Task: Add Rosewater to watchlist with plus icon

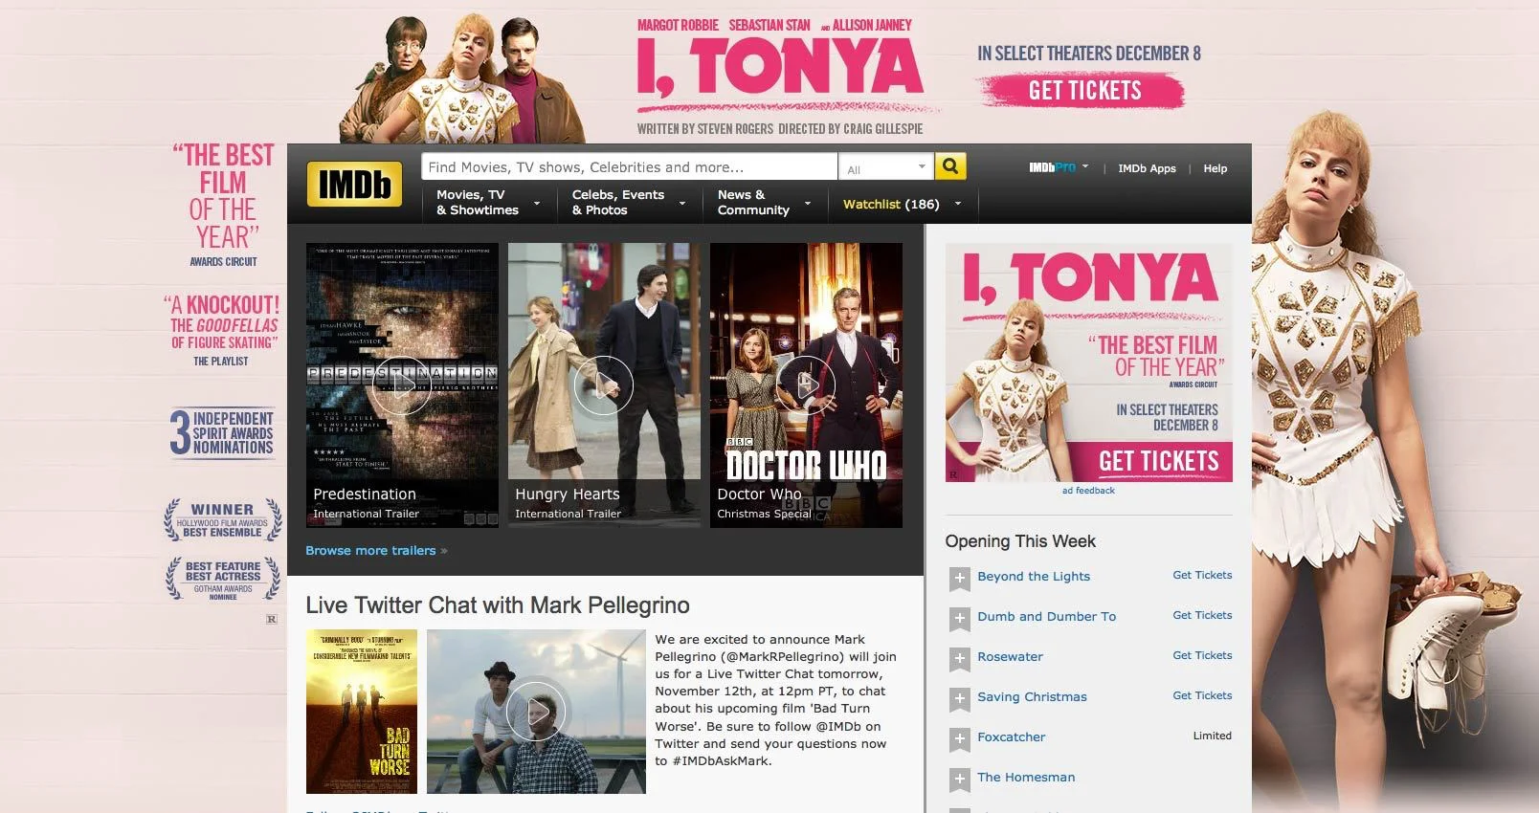Action: (x=959, y=658)
